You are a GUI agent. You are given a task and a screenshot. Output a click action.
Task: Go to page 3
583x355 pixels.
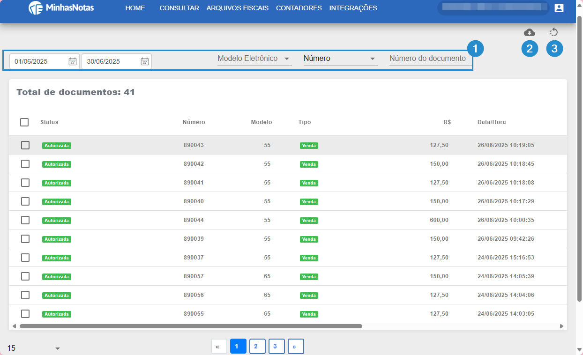[x=277, y=347]
